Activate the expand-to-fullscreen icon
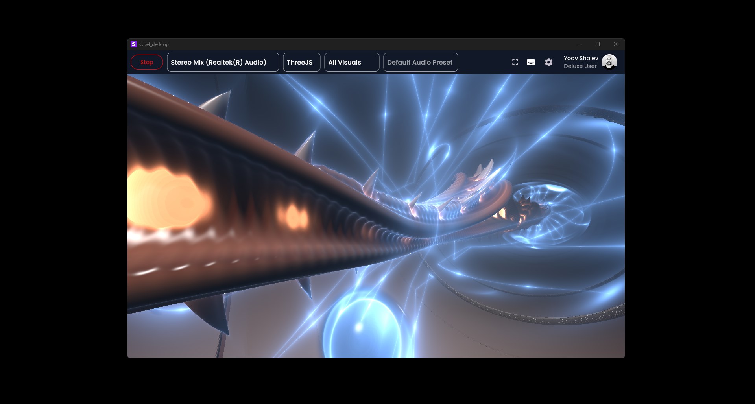This screenshot has height=404, width=755. 515,62
